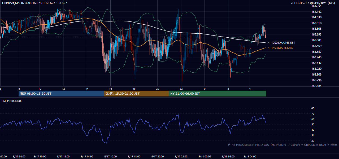Click price axis value 163.918
The height and width of the screenshot is (159, 339).
coord(316,23)
